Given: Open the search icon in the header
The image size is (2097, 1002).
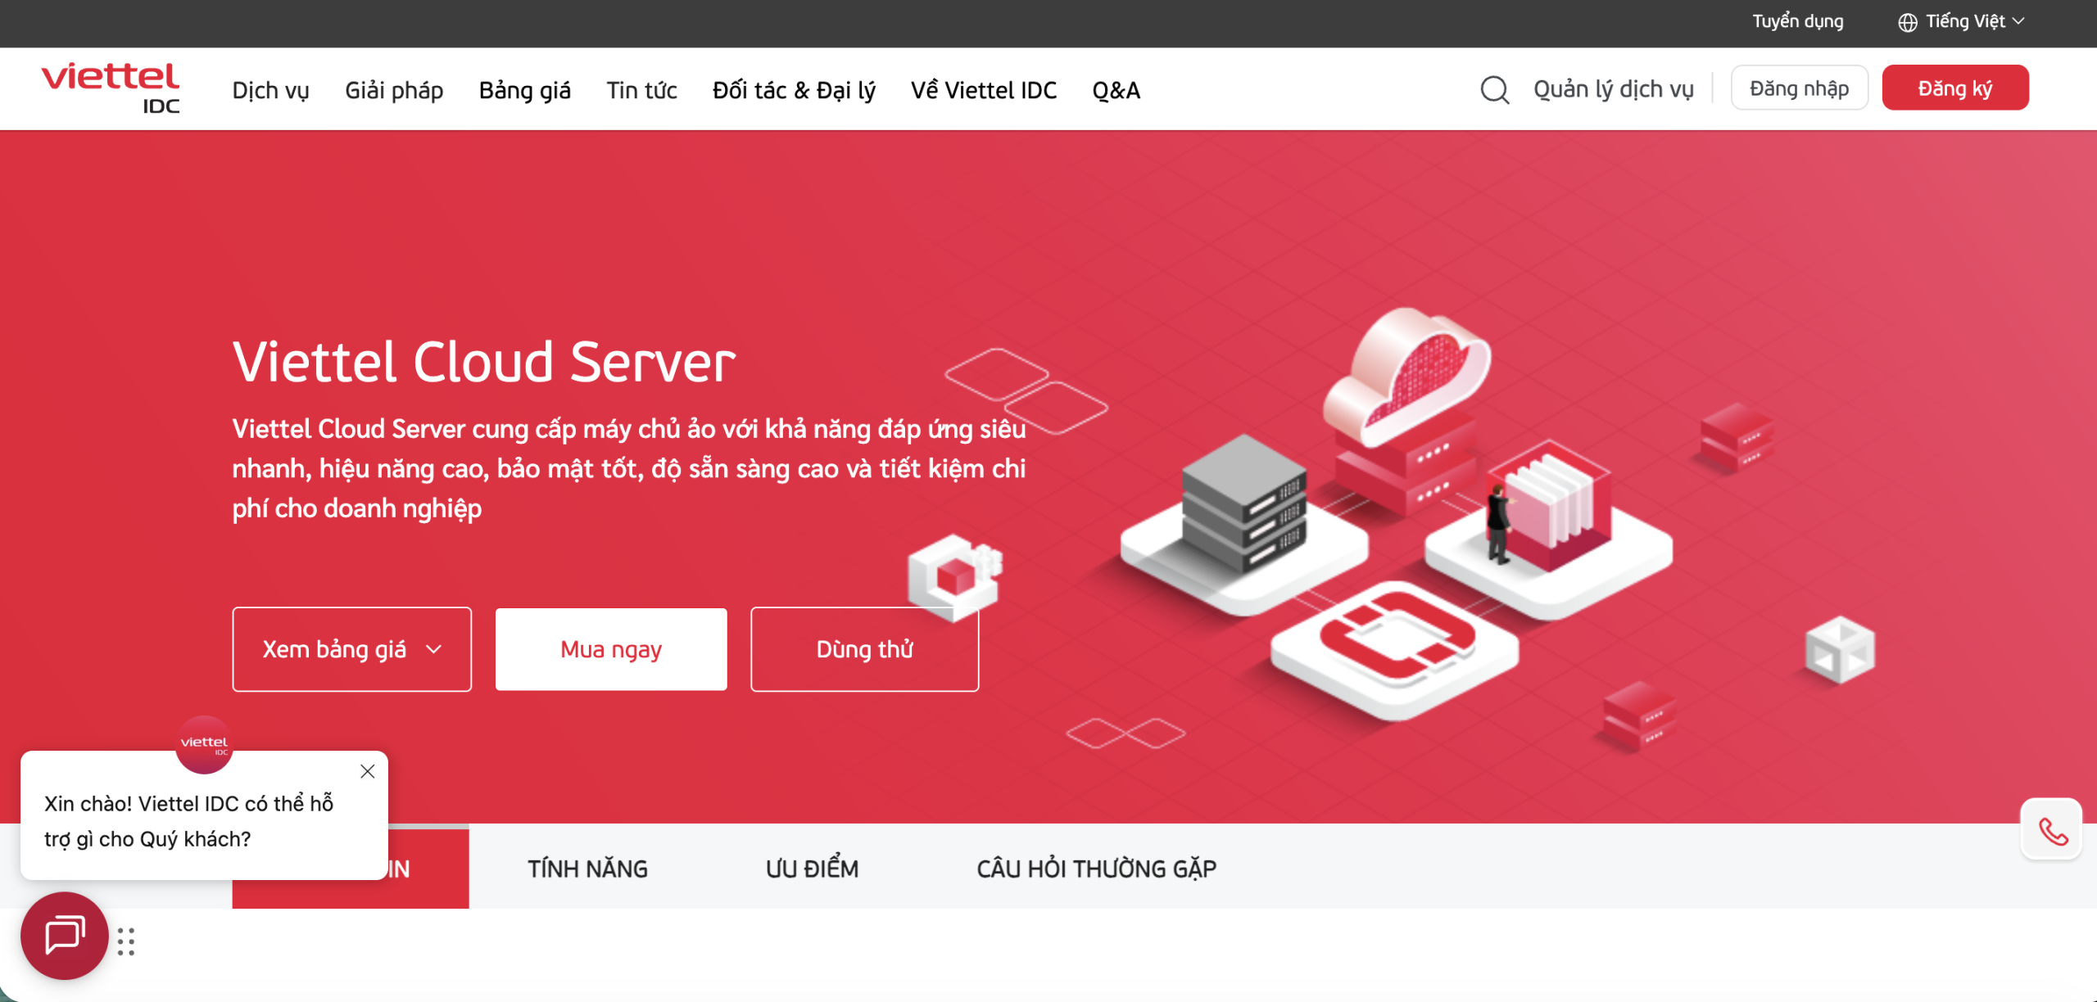Looking at the screenshot, I should tap(1494, 88).
